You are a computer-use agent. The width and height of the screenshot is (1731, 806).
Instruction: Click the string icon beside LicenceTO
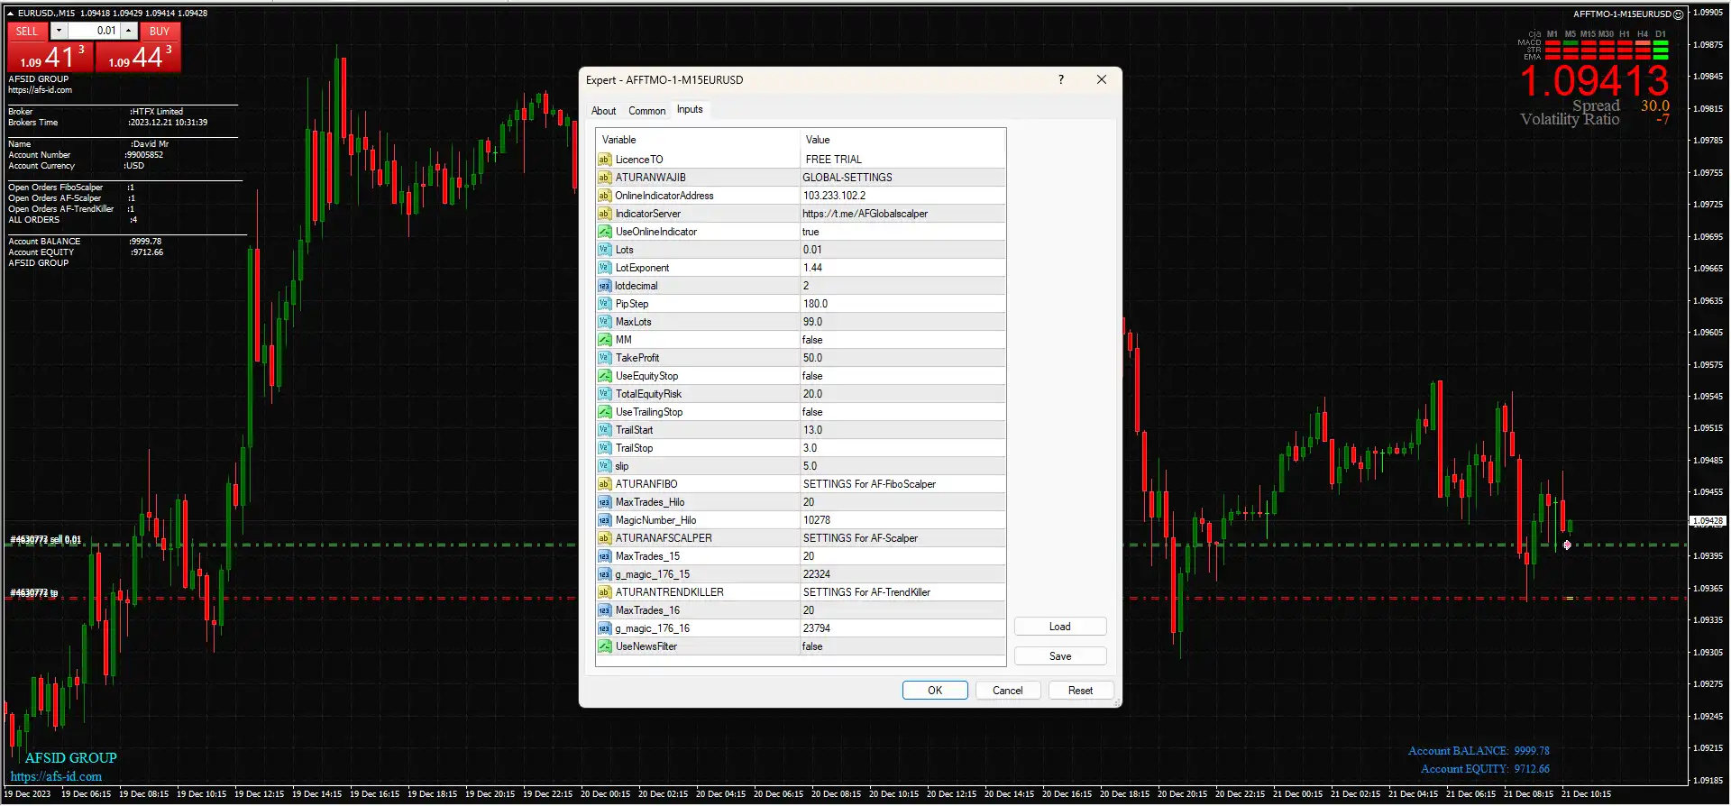604,160
